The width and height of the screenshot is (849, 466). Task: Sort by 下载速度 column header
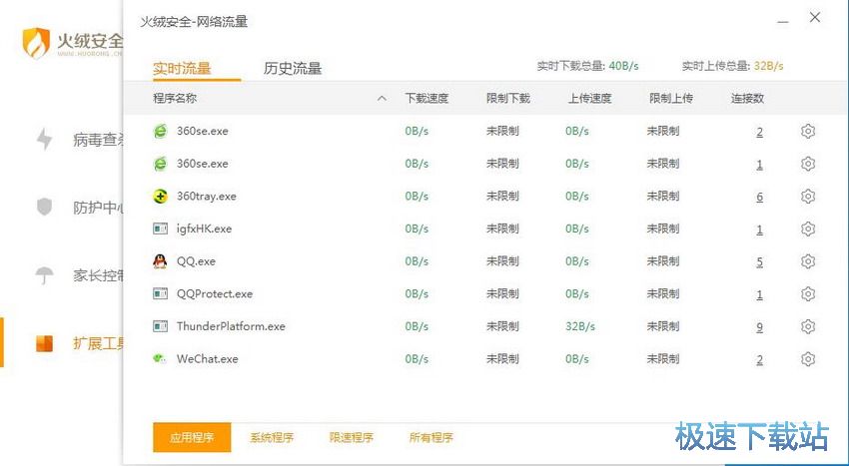click(426, 99)
